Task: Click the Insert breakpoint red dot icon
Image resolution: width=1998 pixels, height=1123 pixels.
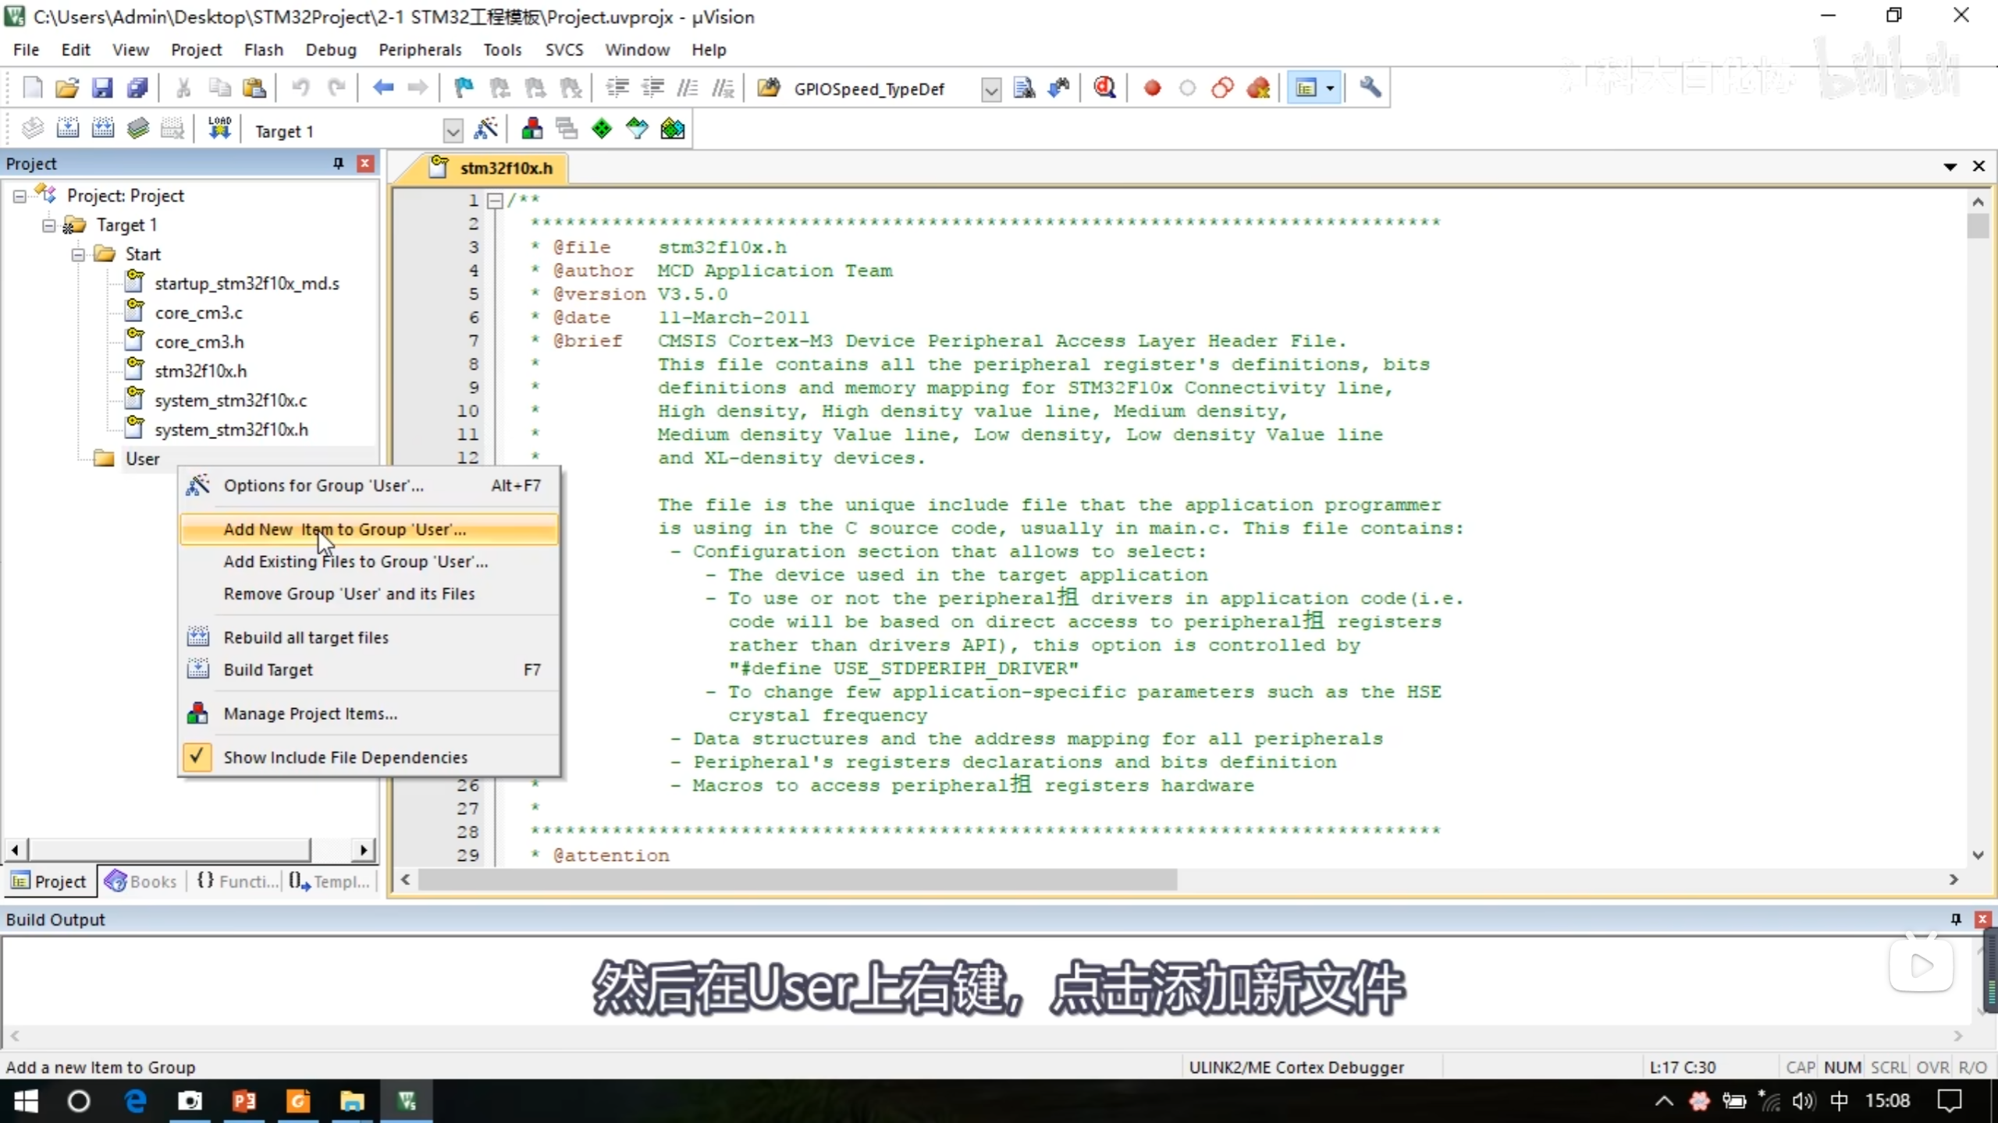Action: [x=1152, y=88]
